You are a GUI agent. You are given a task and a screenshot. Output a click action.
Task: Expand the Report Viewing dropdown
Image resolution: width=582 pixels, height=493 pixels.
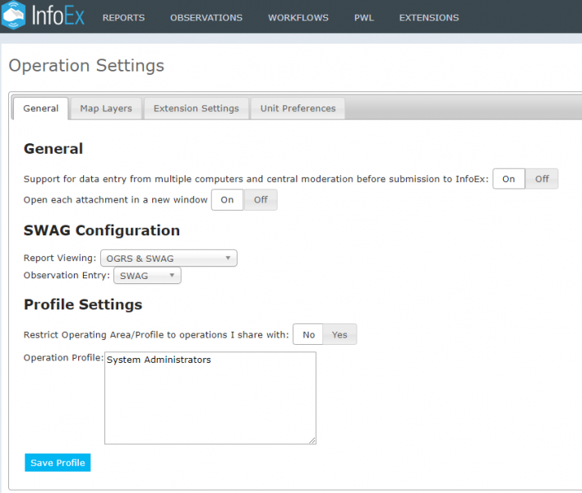tap(169, 258)
